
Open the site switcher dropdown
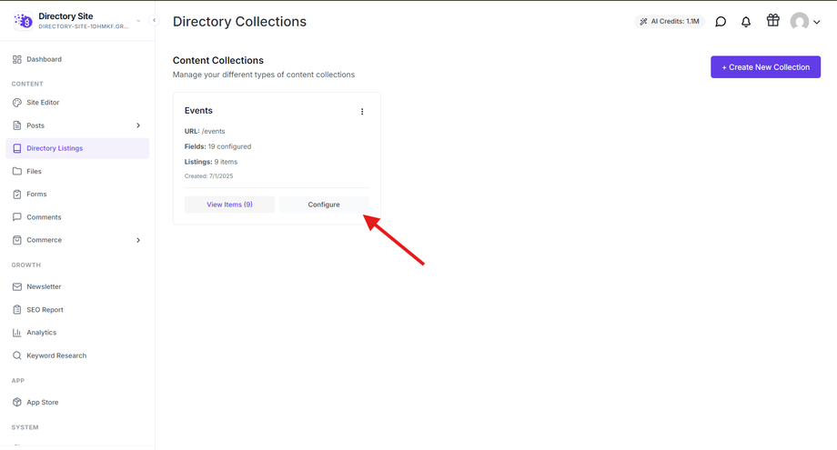[138, 21]
